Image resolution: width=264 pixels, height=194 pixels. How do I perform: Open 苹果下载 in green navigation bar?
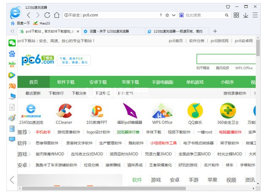(x=131, y=82)
